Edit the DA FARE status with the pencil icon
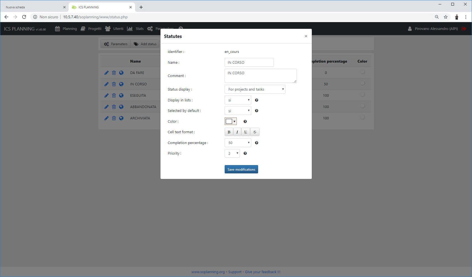Screen dimensions: 472x277 click(107, 73)
